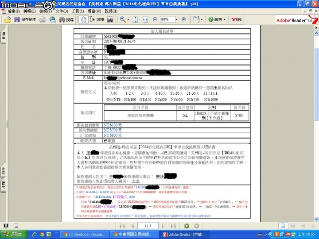Expand the zoom tool dropdown arrow
Viewport: 319px width, 239px height.
pos(128,19)
